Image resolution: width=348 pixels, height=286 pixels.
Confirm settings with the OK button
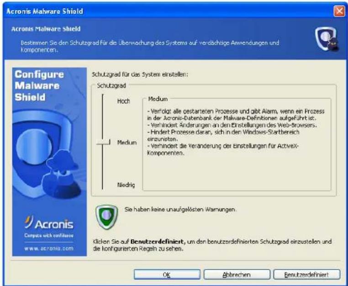pyautogui.click(x=167, y=275)
